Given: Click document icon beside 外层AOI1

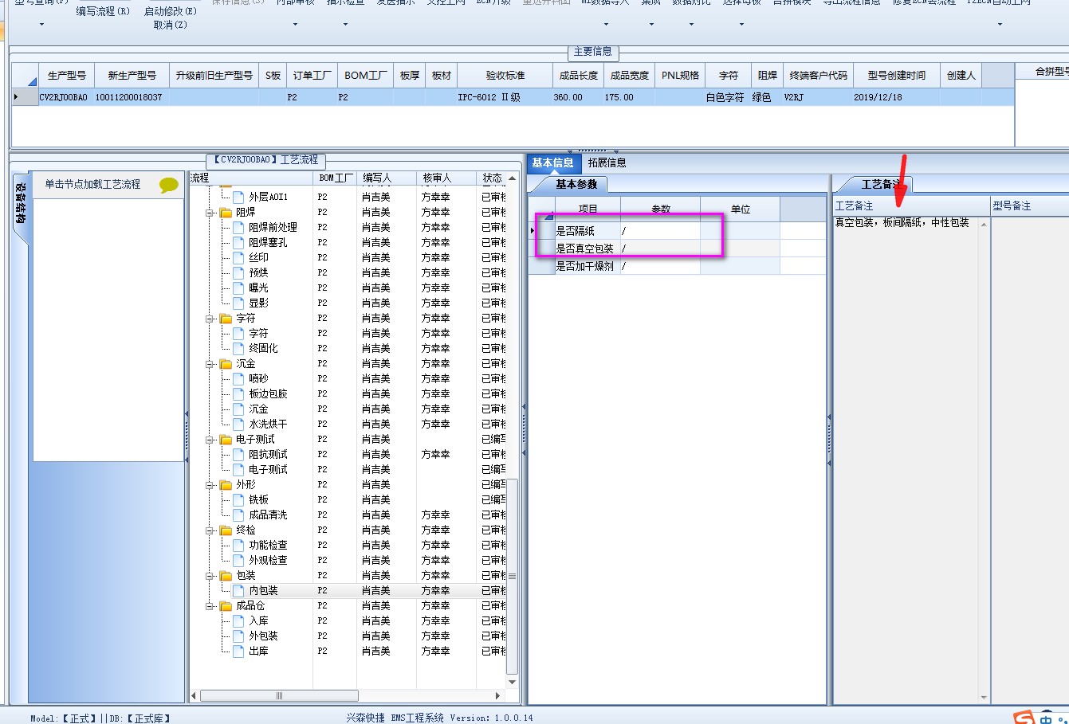Looking at the screenshot, I should tap(238, 197).
